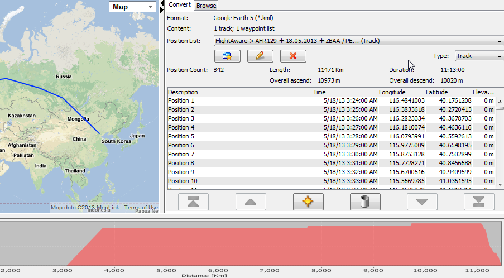Image resolution: width=504 pixels, height=278 pixels.
Task: Switch to the Browse tab
Action: [206, 6]
